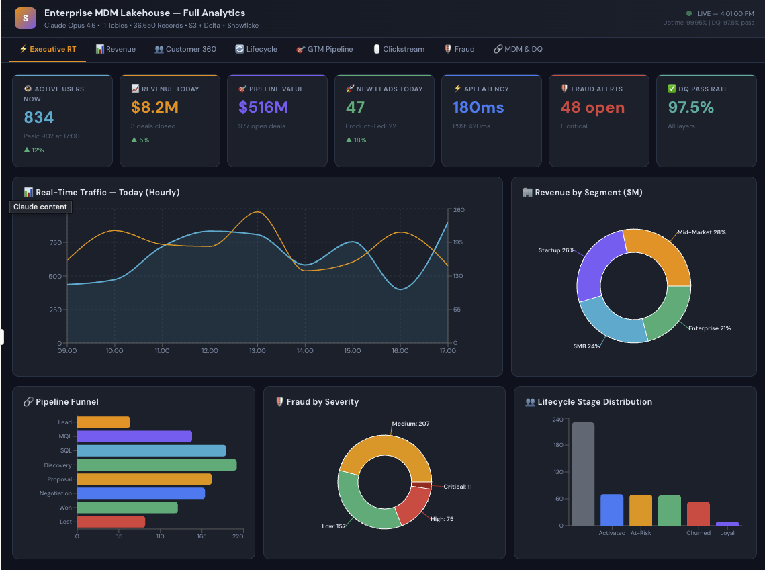The image size is (765, 570).
Task: Open the Revenue tab
Action: point(116,49)
